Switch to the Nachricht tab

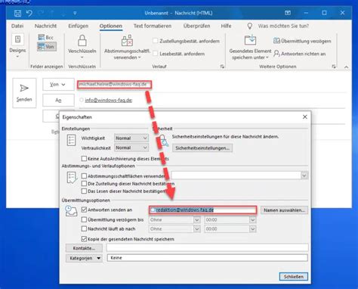coord(45,26)
